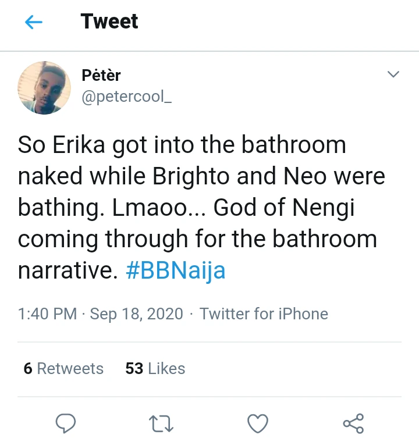Viewport: 419px width, 445px height.
Task: Click the word Retweets label
Action: click(x=70, y=368)
